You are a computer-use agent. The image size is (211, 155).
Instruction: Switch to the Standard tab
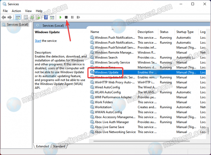click(59, 146)
